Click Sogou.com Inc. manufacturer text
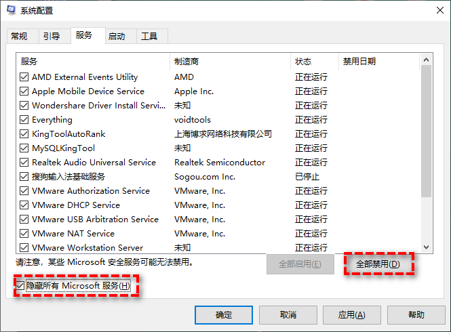The height and width of the screenshot is (332, 451). click(x=205, y=177)
